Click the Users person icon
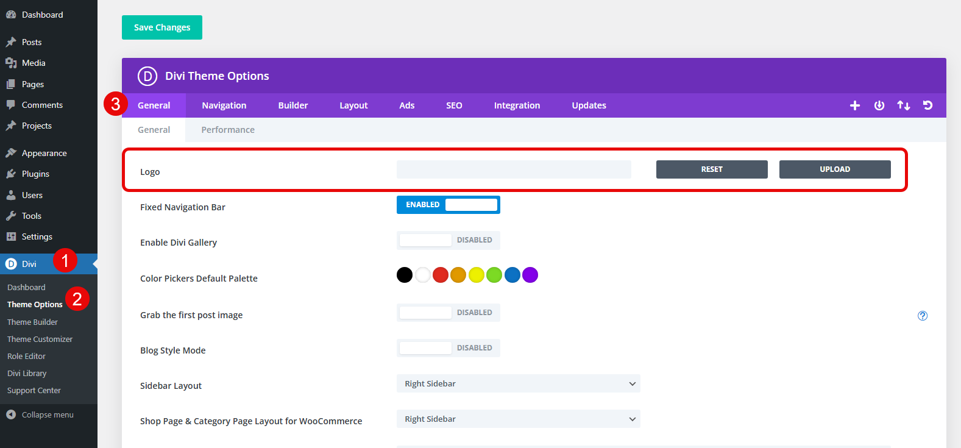This screenshot has height=448, width=961. 11,195
